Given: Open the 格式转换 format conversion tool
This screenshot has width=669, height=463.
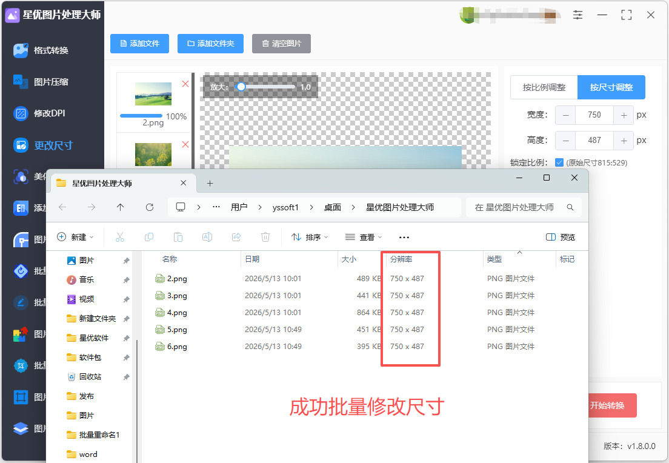Looking at the screenshot, I should point(41,50).
